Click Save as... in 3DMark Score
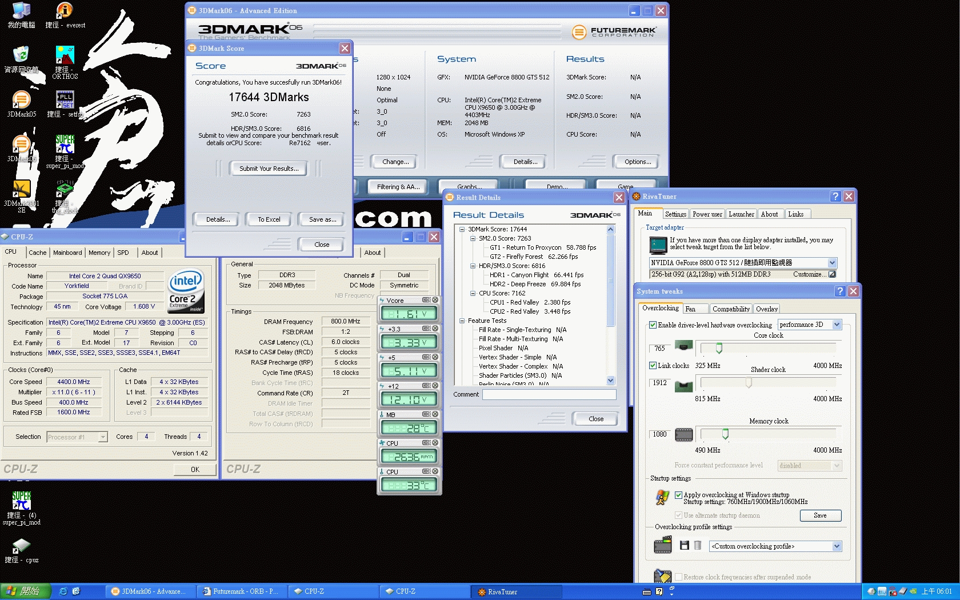960x600 pixels. [322, 219]
